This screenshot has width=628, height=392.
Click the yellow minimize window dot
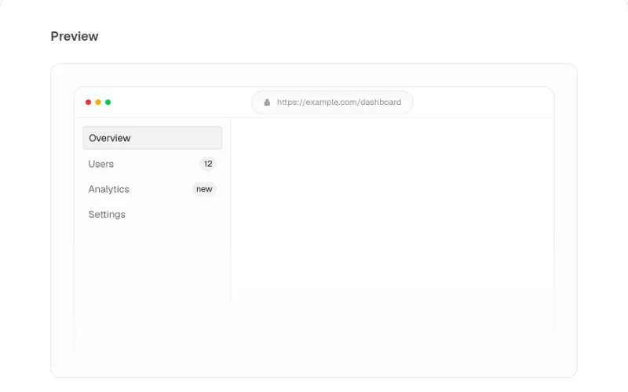(98, 103)
